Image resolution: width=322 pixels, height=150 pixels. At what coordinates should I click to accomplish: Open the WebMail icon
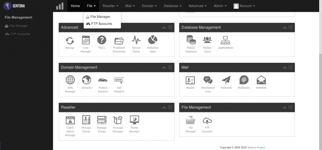click(x=261, y=80)
